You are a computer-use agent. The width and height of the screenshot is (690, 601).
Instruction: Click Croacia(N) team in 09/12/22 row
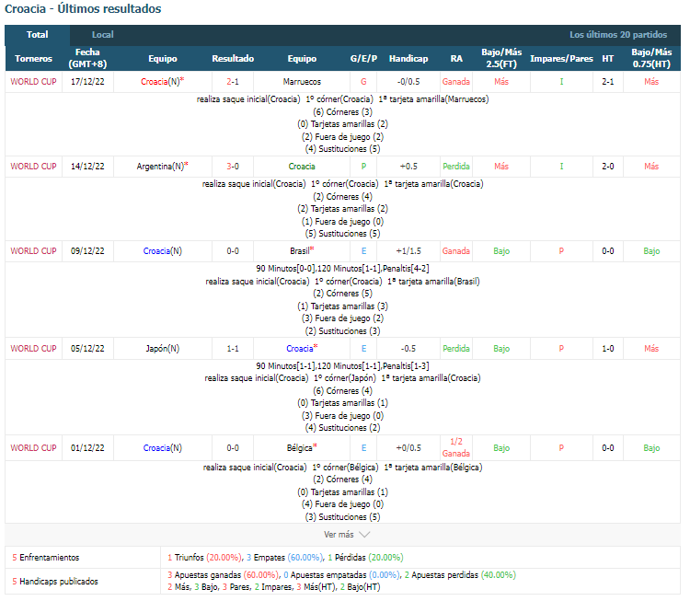pos(162,251)
